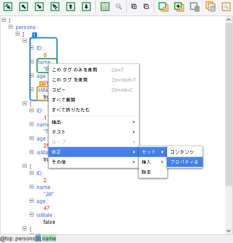Click the down arrow toolbar icon
This screenshot has height=243, width=233.
click(86, 7)
